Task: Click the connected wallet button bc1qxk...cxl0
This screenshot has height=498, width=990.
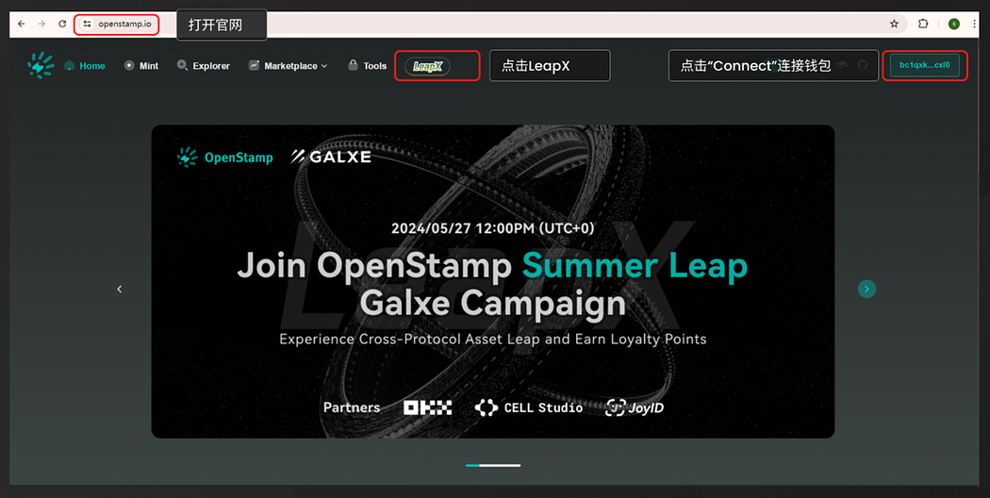Action: pos(924,65)
